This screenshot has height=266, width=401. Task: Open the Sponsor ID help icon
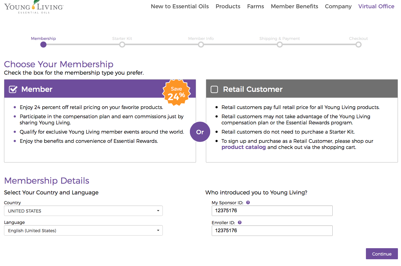248,203
